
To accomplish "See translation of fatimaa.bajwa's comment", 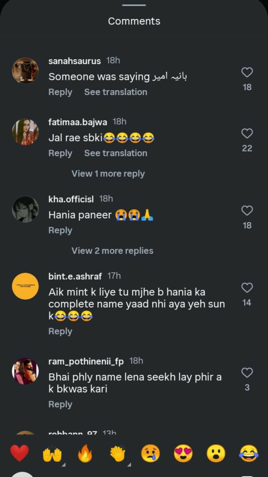I will [x=116, y=153].
